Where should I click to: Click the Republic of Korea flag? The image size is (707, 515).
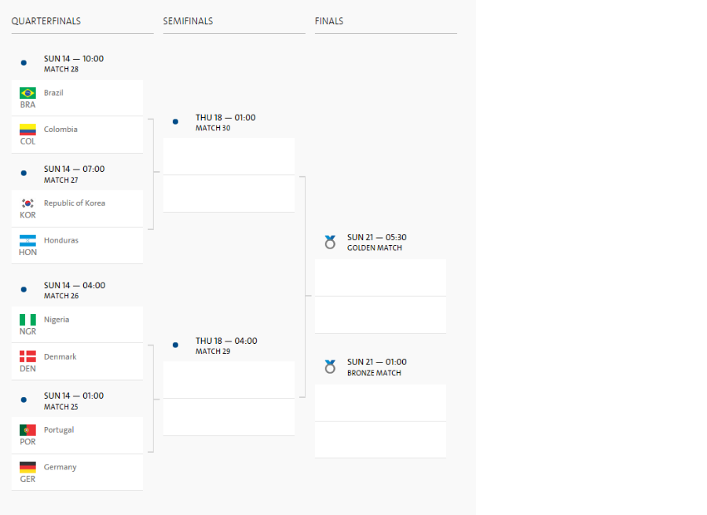point(27,203)
